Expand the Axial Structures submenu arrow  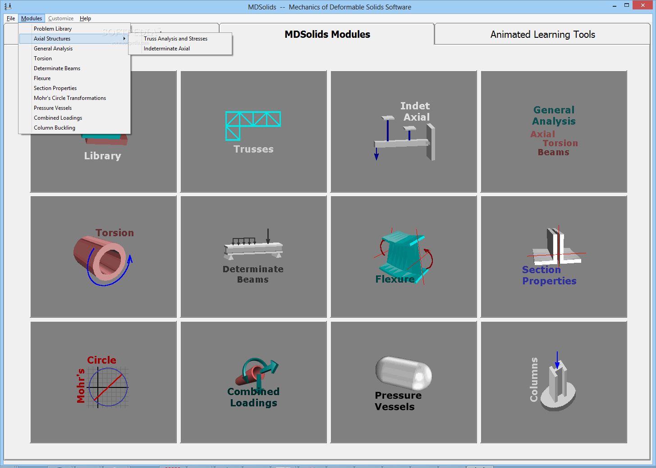124,39
